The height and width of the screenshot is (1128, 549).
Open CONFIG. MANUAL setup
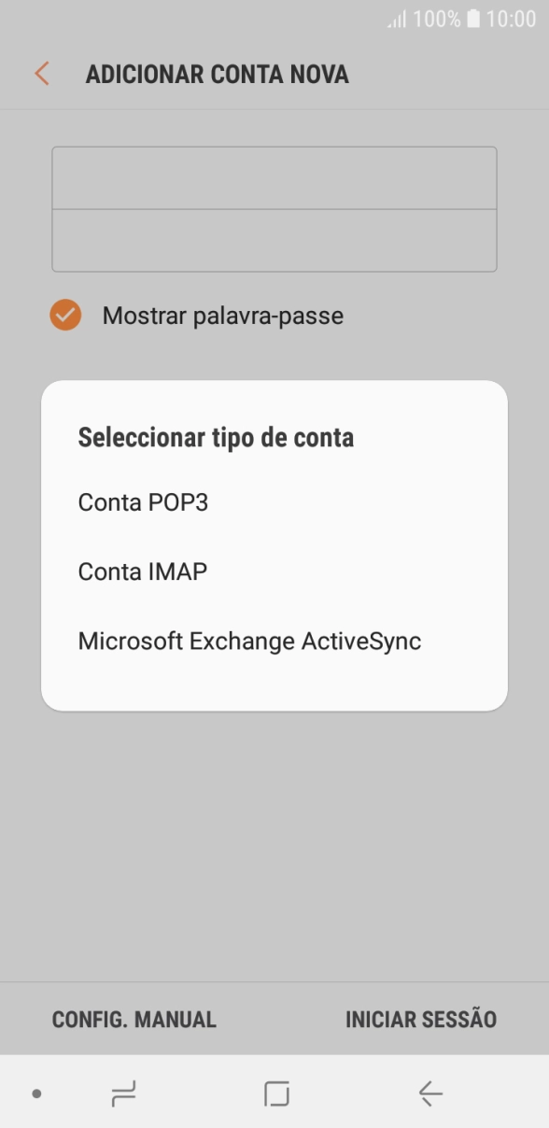[x=134, y=1019]
